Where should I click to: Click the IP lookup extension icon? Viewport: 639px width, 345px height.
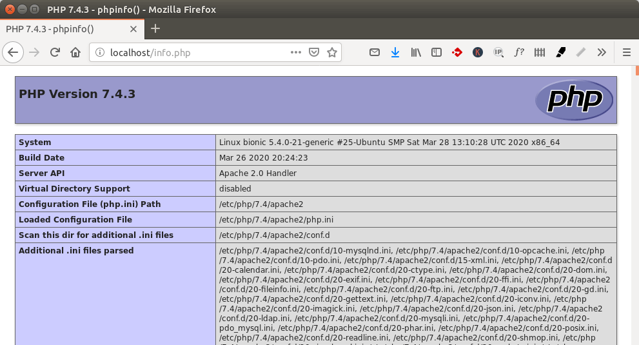[x=498, y=52]
